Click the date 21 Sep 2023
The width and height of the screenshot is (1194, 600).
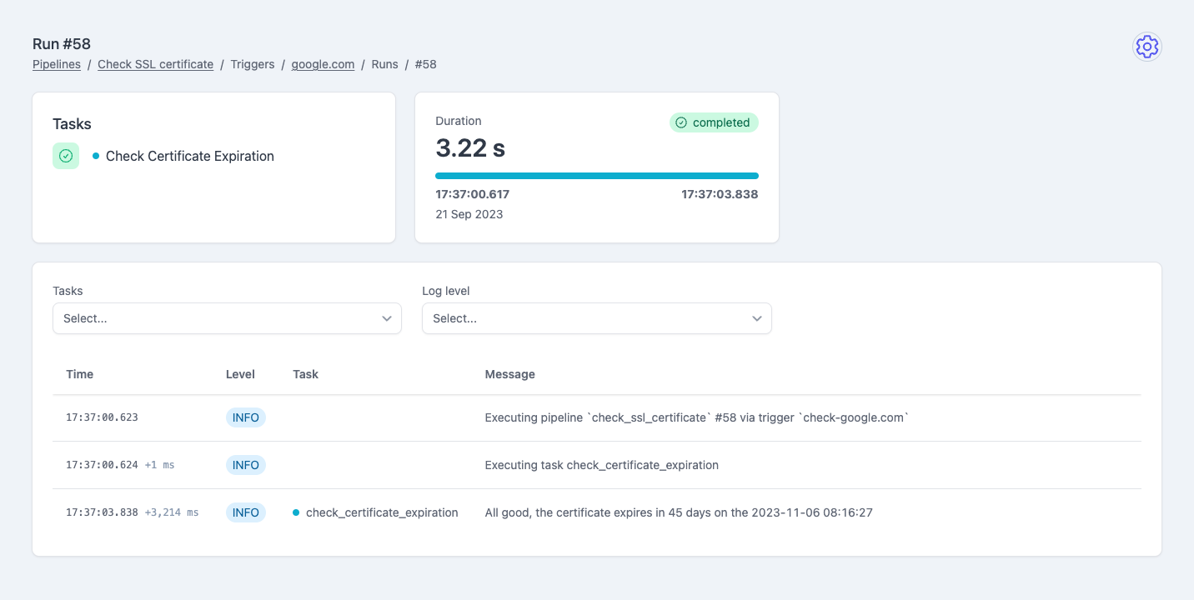469,214
